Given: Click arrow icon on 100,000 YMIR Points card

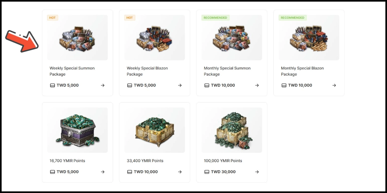Looking at the screenshot, I should 257,172.
